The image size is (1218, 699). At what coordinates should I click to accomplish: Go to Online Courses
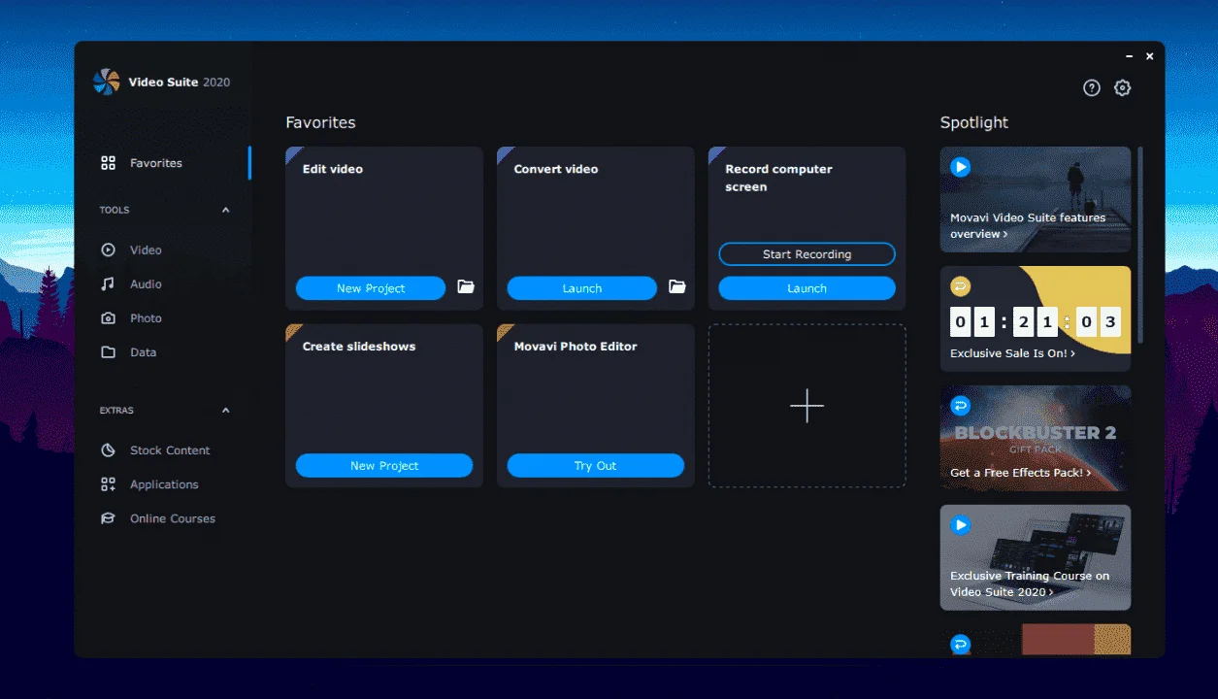173,518
